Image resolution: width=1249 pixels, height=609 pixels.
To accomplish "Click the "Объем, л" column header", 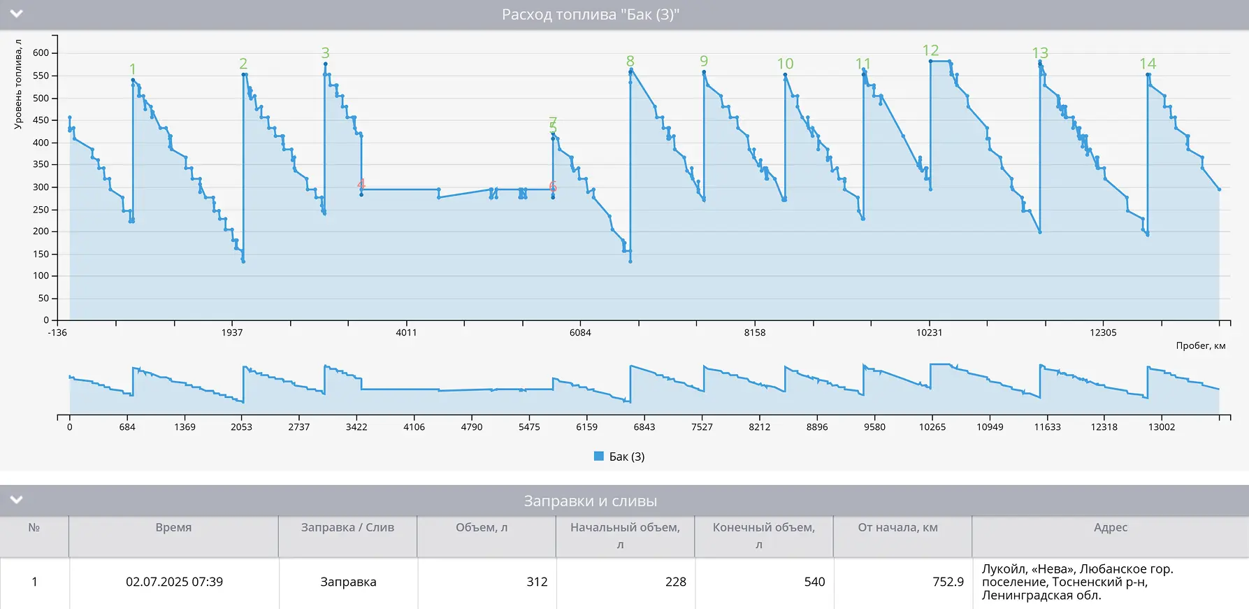I will pyautogui.click(x=482, y=528).
